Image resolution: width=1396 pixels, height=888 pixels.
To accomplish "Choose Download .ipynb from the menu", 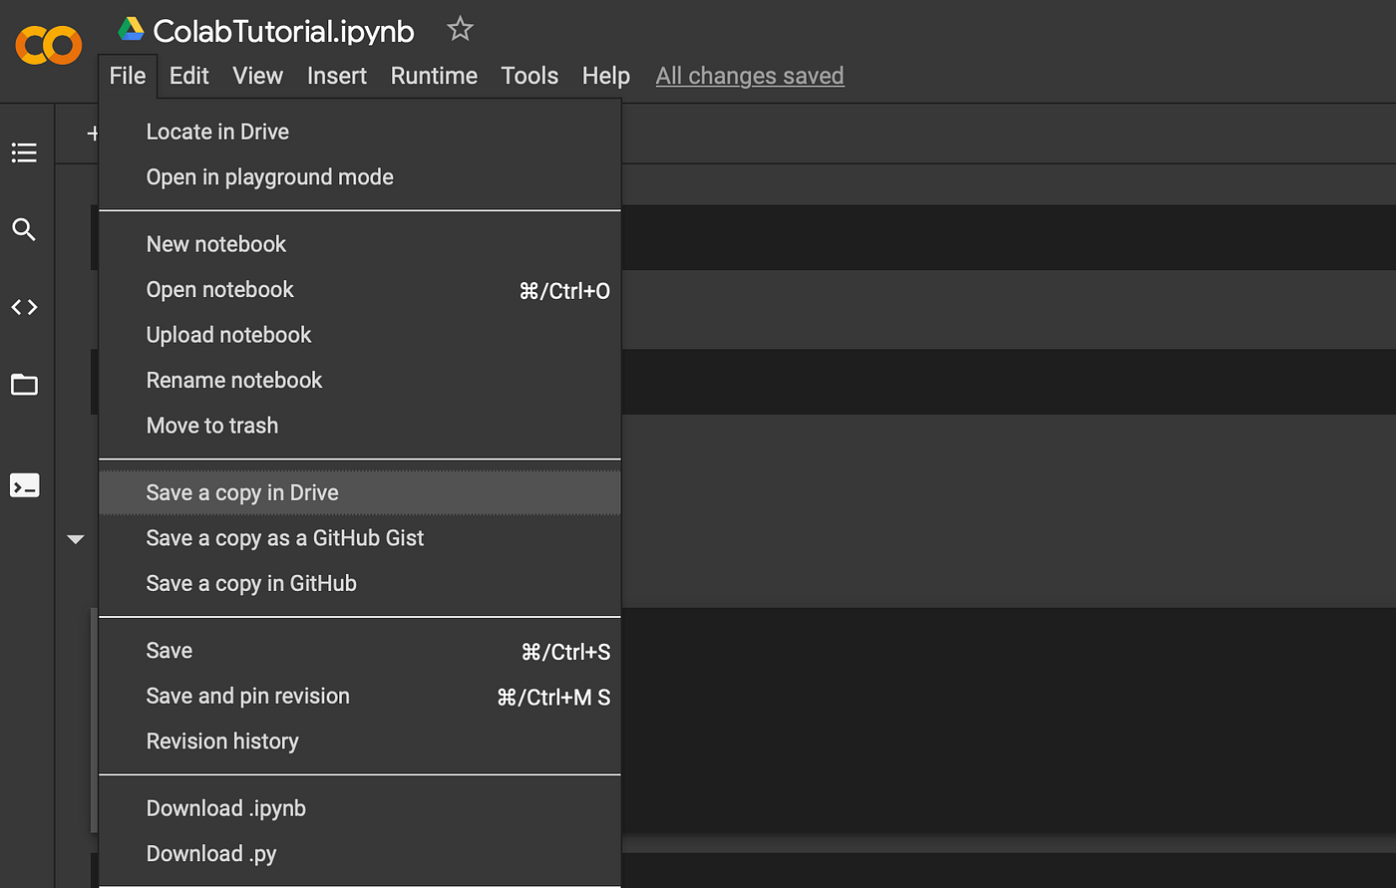I will (226, 808).
